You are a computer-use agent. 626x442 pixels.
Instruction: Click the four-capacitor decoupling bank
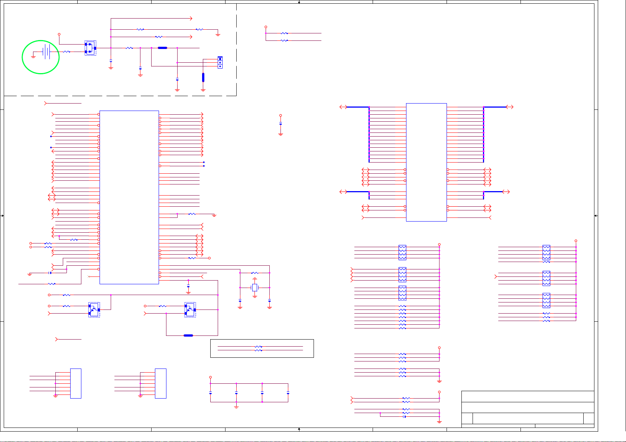click(249, 393)
